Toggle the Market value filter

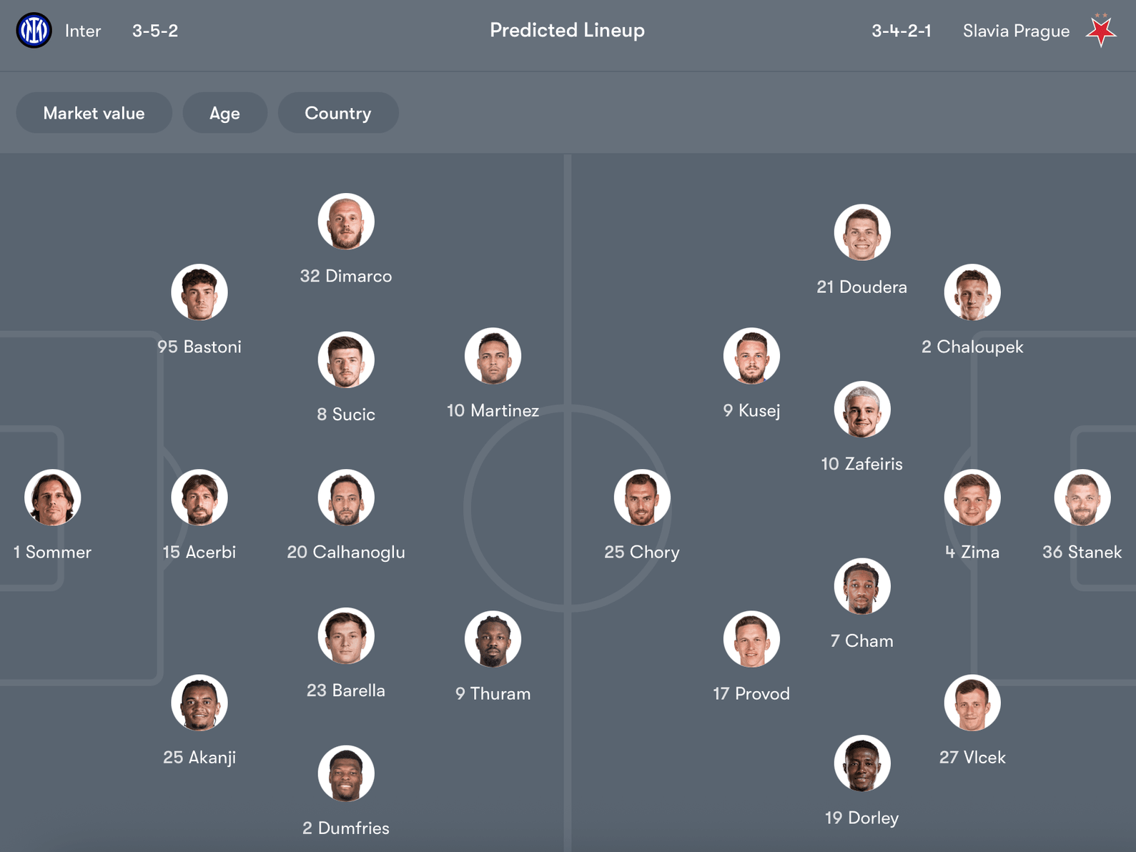(x=94, y=113)
